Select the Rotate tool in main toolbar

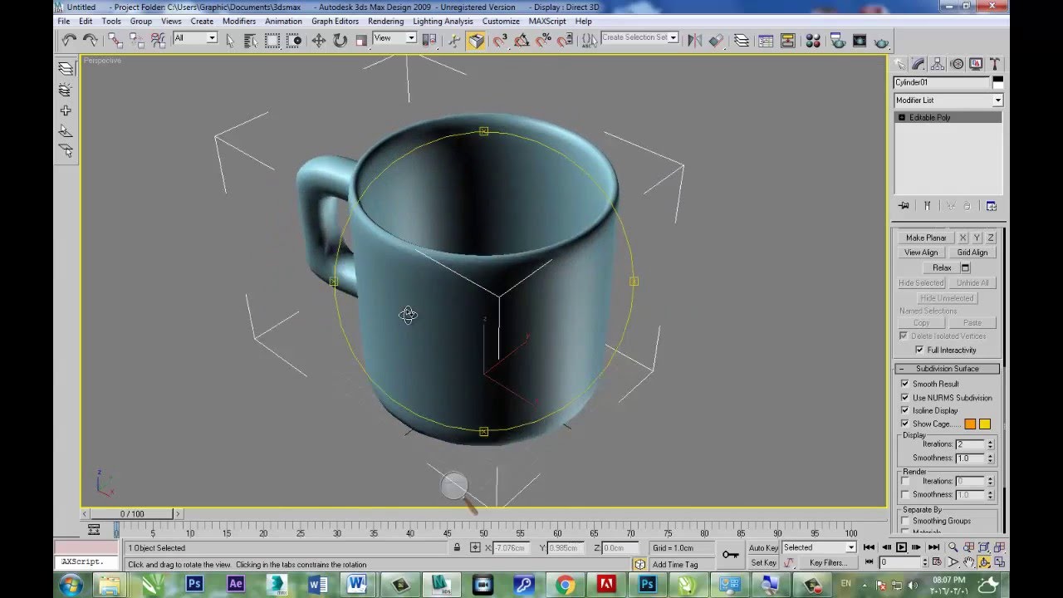(340, 40)
